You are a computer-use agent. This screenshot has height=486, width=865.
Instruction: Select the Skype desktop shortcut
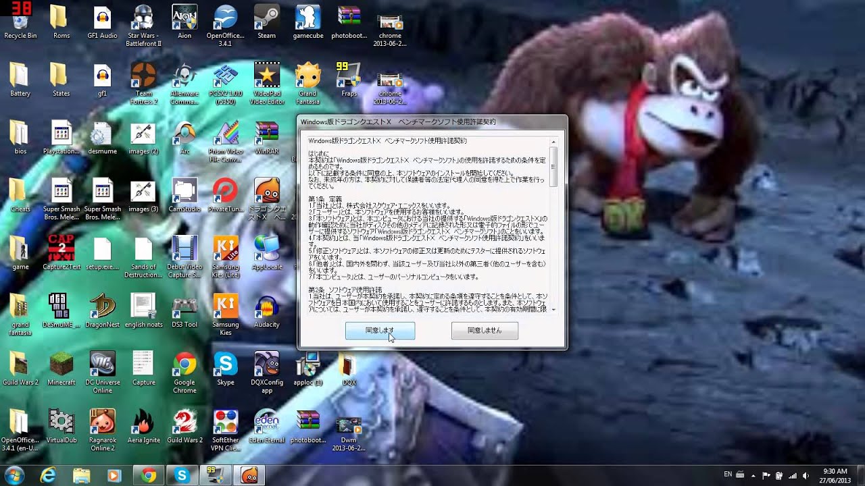[225, 369]
